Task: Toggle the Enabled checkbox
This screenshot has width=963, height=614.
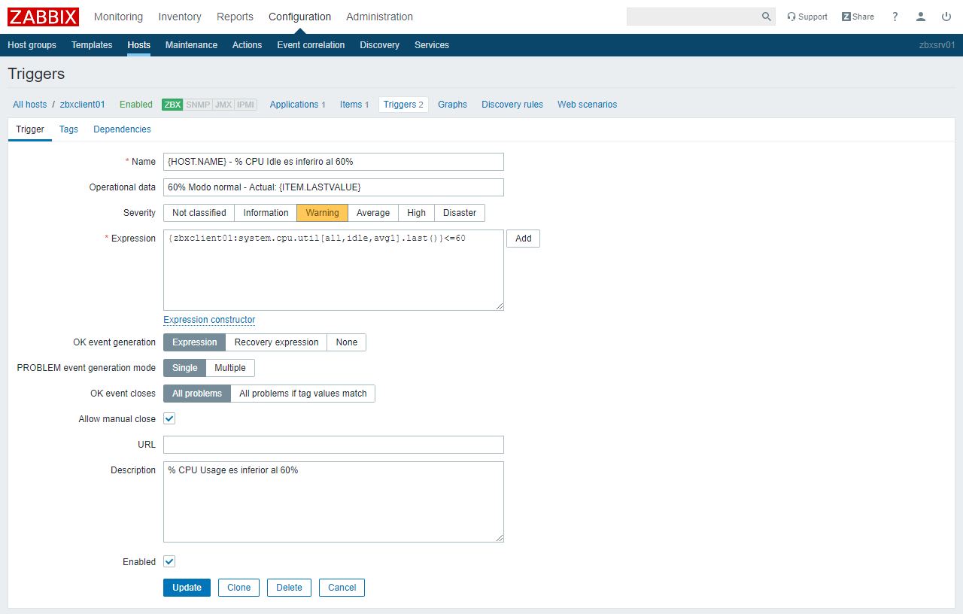Action: pos(169,561)
